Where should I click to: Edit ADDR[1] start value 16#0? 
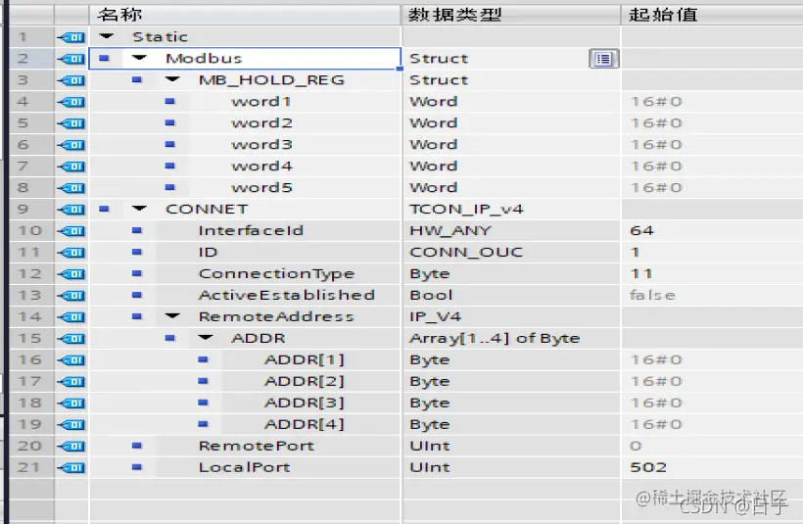[712, 360]
